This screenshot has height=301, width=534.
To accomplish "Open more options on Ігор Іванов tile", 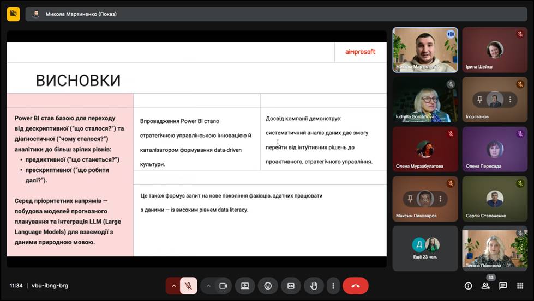I will tap(511, 100).
